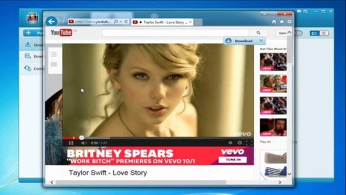Screen dimensions: 346x195
Task: Go back with the browser back arrow
Action: coord(51,22)
